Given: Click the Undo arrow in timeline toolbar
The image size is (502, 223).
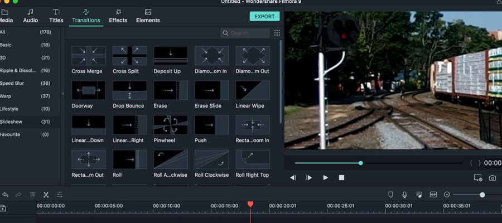Looking at the screenshot, I should (x=6, y=195).
